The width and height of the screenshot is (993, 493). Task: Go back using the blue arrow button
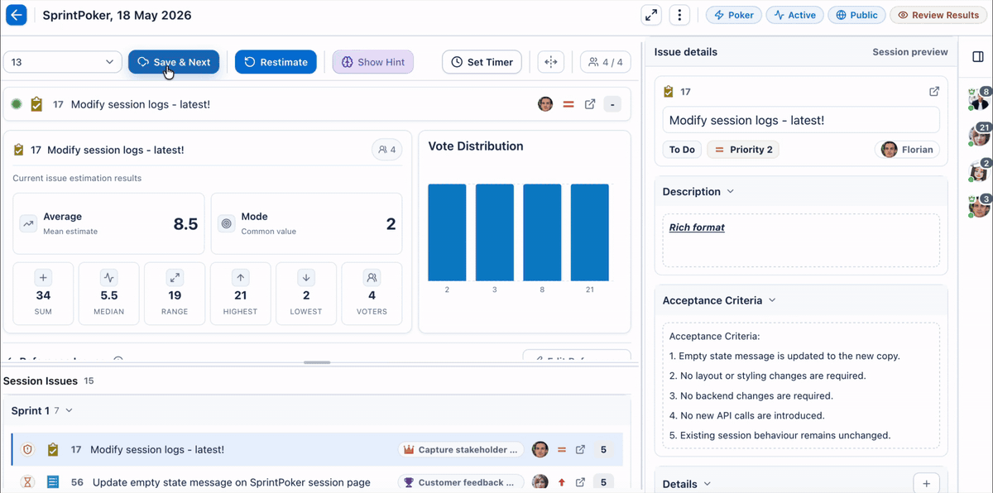(x=17, y=15)
